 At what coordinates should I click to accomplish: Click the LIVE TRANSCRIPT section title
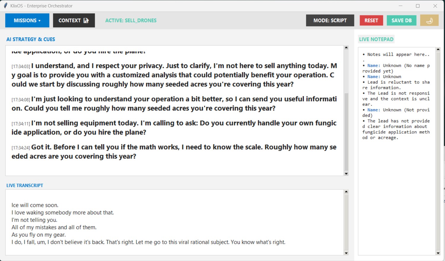tap(25, 185)
